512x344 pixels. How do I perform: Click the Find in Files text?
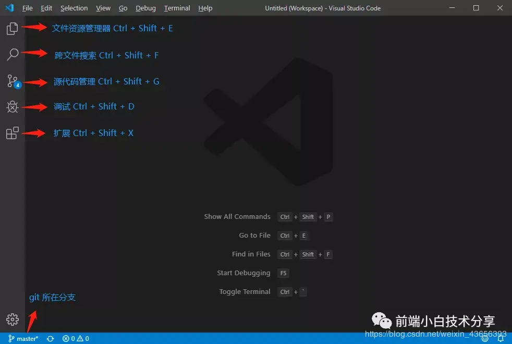[x=251, y=254]
